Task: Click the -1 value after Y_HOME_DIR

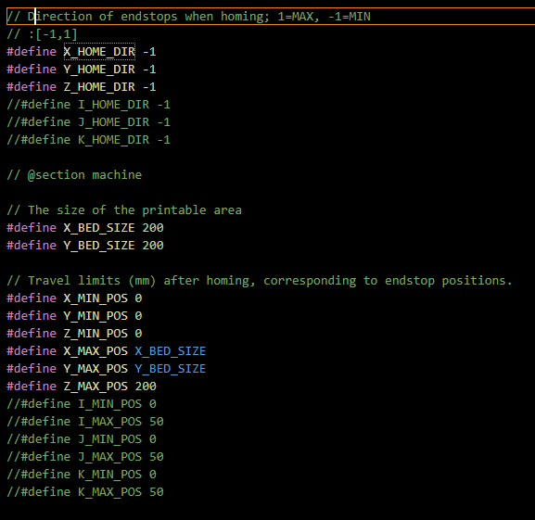Action: (x=149, y=70)
